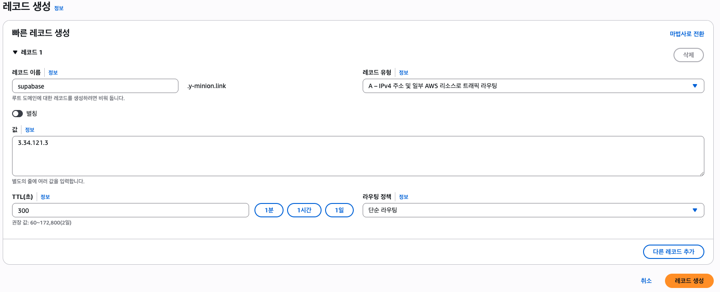Click the 취소 cancel link
720x292 pixels.
pos(646,281)
